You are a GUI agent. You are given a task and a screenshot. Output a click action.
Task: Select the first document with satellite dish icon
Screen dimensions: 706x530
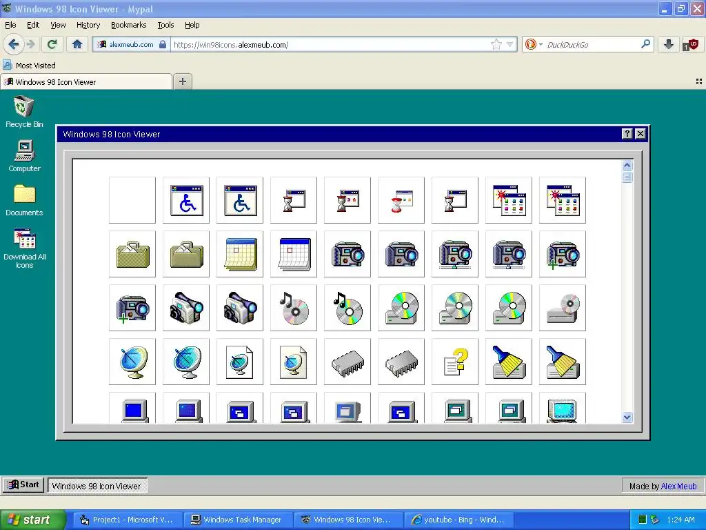click(x=240, y=362)
